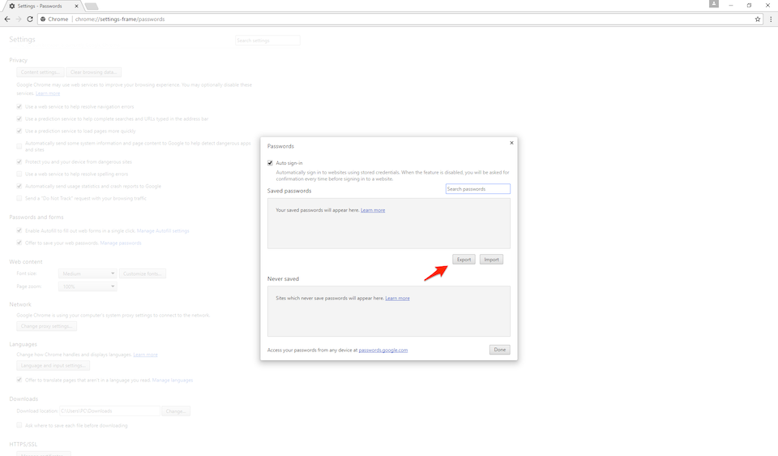Toggle Do Not Track request checkbox

[x=19, y=198]
